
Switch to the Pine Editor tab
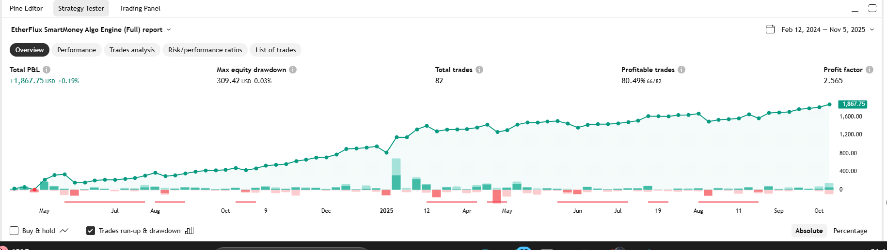pos(26,8)
